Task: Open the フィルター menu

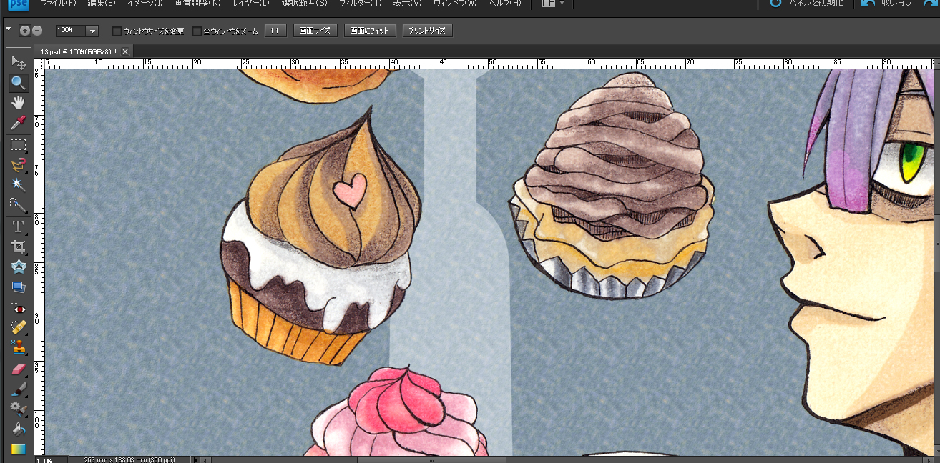Action: [360, 4]
